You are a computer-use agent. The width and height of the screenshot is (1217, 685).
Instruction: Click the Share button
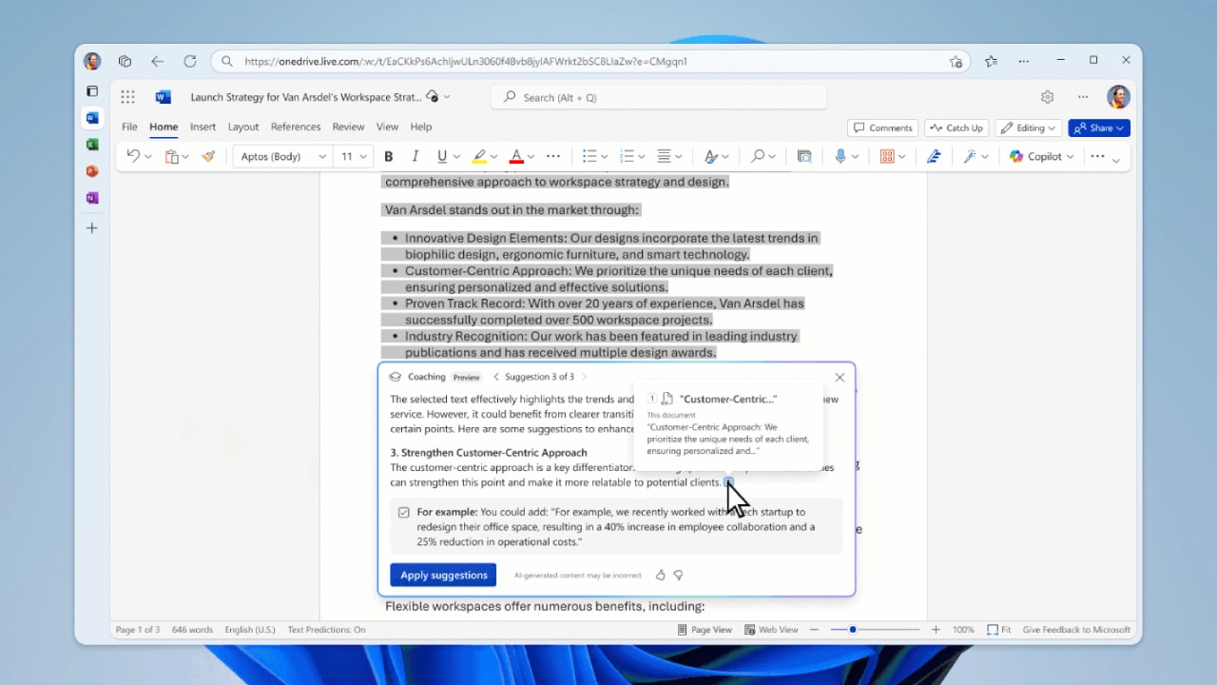coord(1099,127)
